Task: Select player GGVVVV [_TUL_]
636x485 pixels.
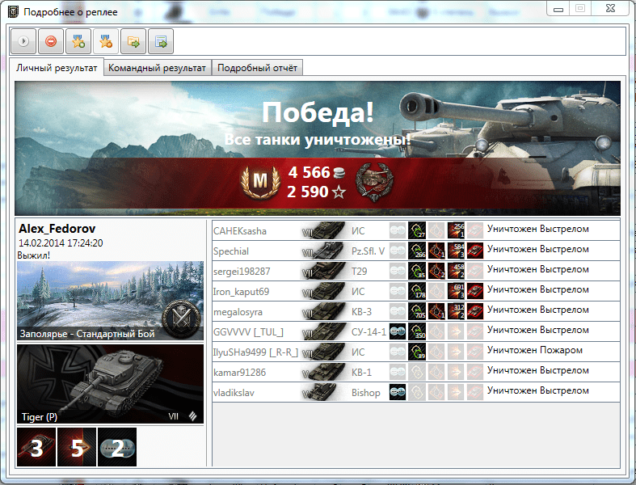Action: [x=248, y=332]
